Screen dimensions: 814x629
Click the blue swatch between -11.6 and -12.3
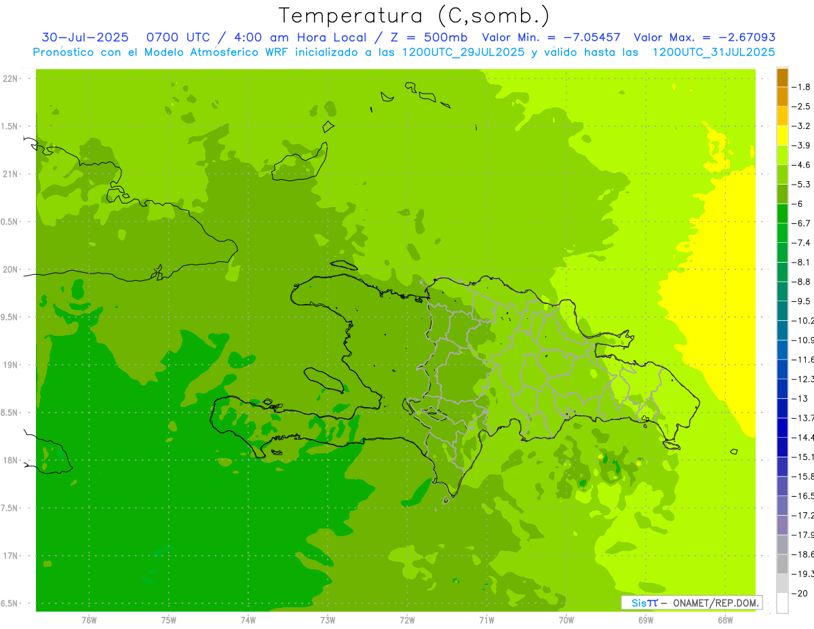(x=782, y=369)
